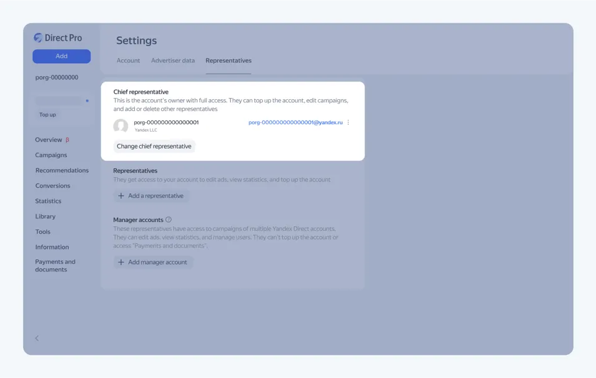Open the Statistics section

click(48, 201)
